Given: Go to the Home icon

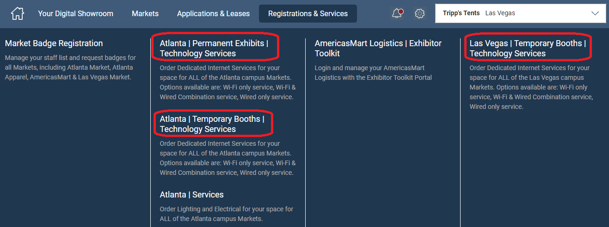Looking at the screenshot, I should click(17, 13).
